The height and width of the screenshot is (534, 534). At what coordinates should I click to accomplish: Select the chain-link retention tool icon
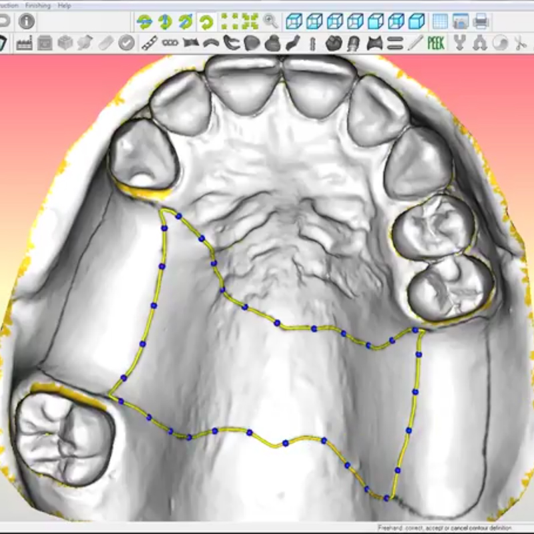pyautogui.click(x=170, y=44)
